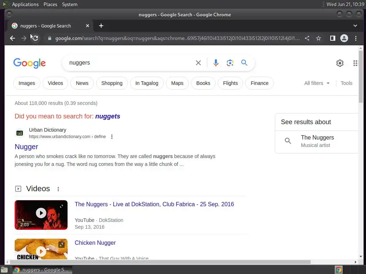The image size is (366, 274).
Task: Click the Chrome icon in the bottom panel tray
Action: click(x=339, y=270)
